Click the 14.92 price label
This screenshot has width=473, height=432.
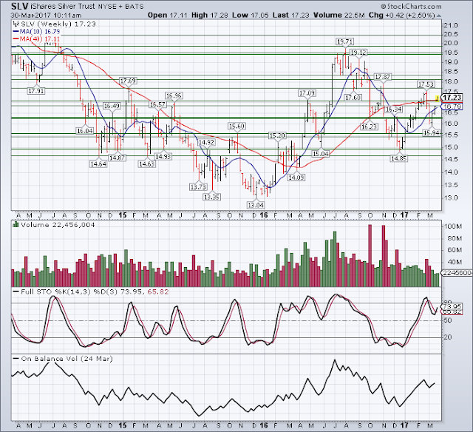(x=206, y=142)
